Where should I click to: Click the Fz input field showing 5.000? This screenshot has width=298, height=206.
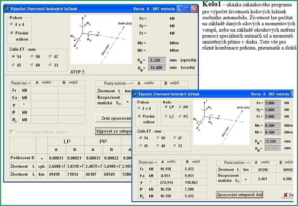pyautogui.click(x=272, y=117)
